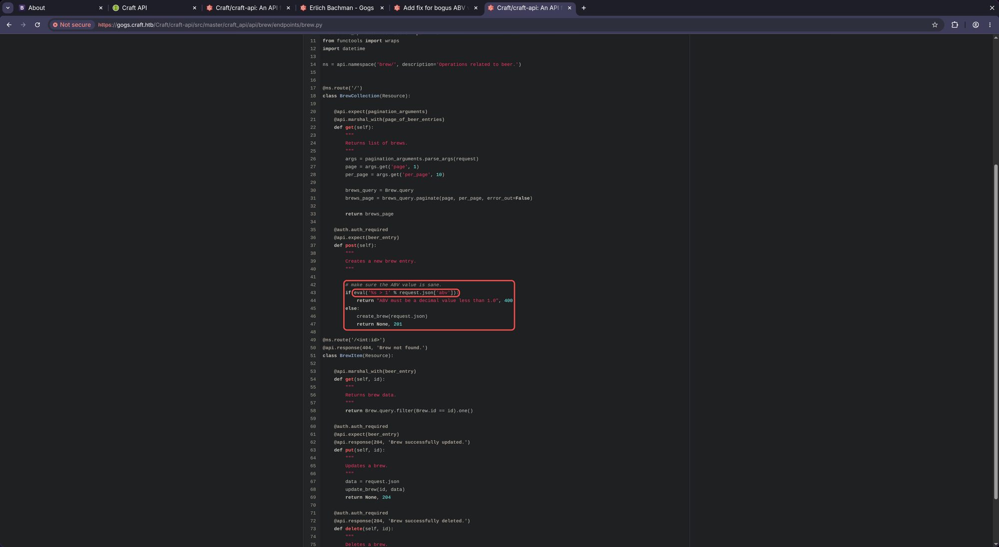Close the About tab
This screenshot has height=547, width=999.
pyautogui.click(x=101, y=8)
